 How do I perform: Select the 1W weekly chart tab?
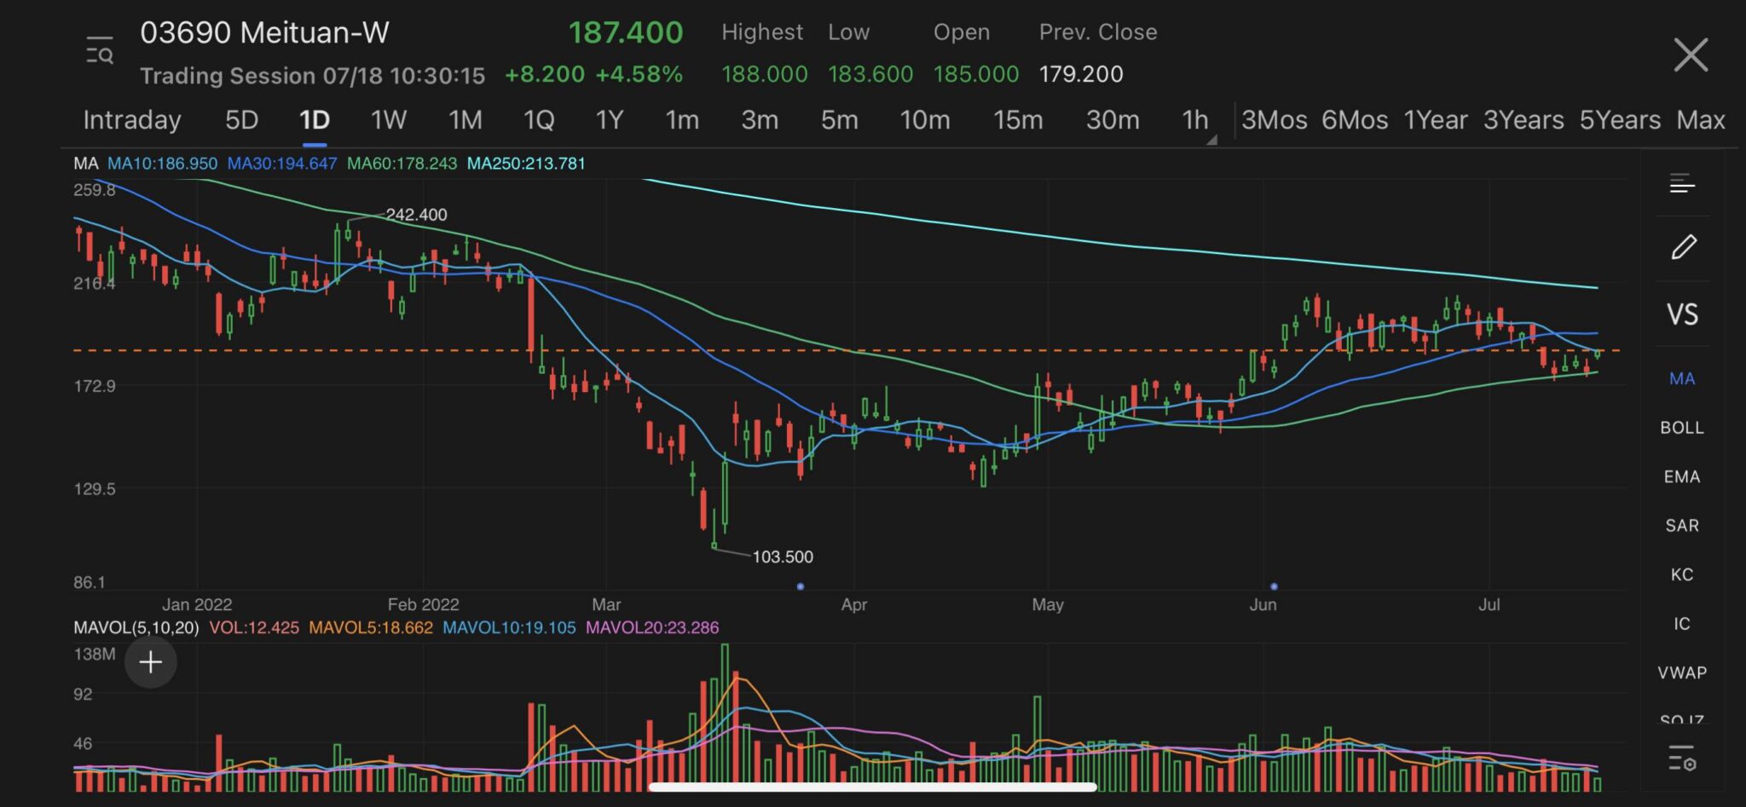pyautogui.click(x=388, y=119)
